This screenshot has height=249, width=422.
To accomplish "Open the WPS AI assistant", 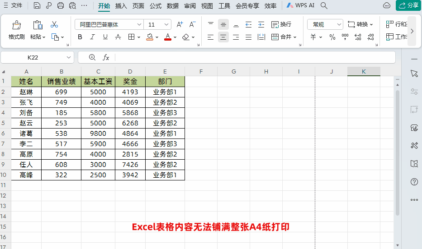I will (304, 5).
